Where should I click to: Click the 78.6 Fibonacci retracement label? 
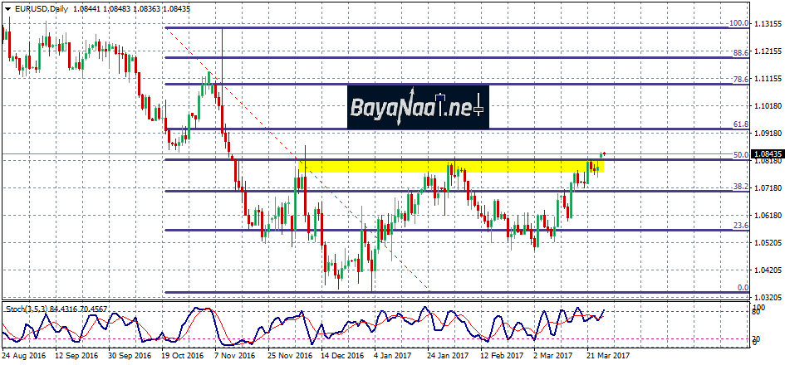pos(741,79)
